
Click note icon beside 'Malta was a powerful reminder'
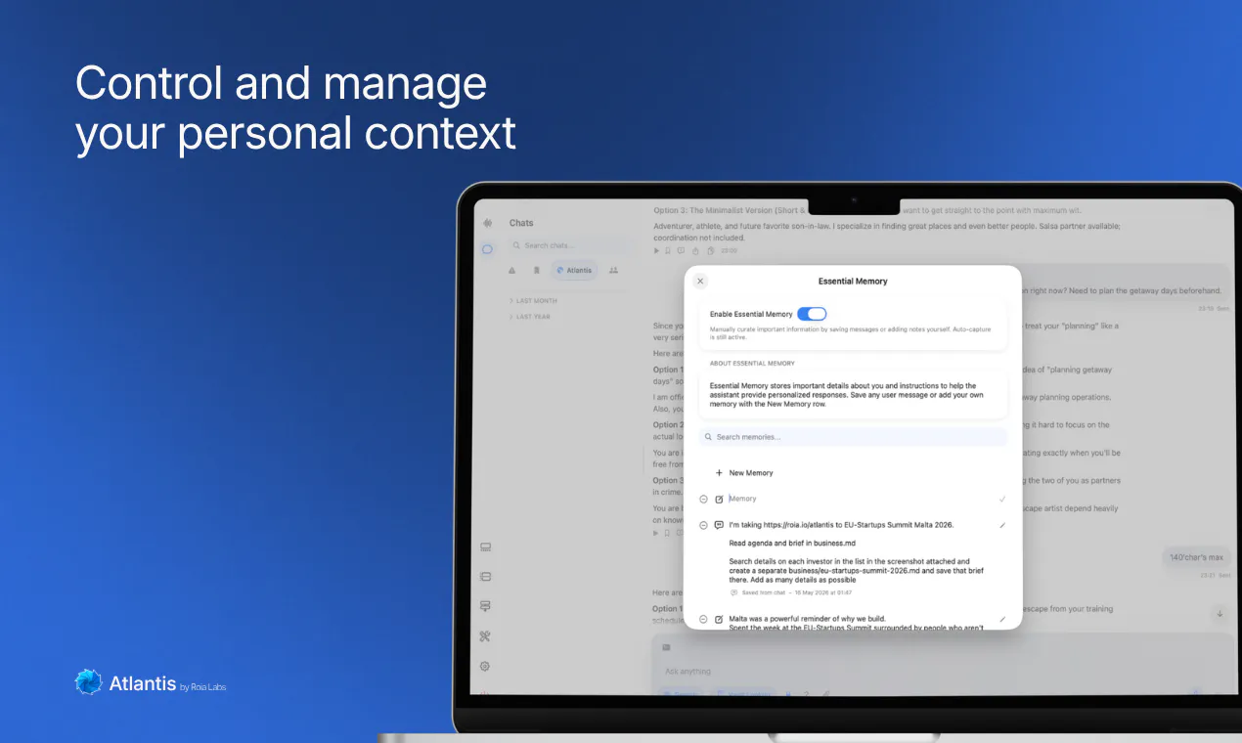(x=719, y=619)
